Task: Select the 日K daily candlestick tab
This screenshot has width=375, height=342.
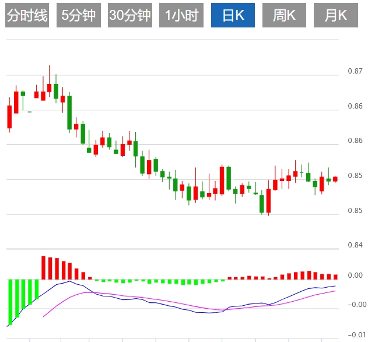Action: click(233, 15)
